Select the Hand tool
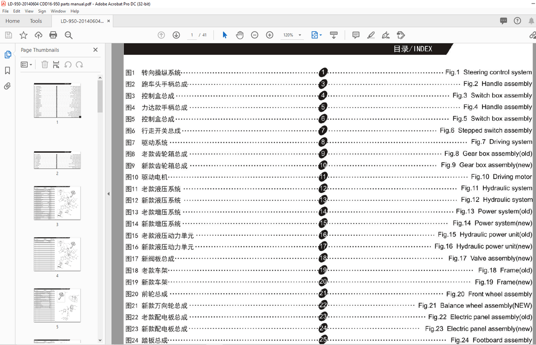536x345 pixels. [239, 35]
